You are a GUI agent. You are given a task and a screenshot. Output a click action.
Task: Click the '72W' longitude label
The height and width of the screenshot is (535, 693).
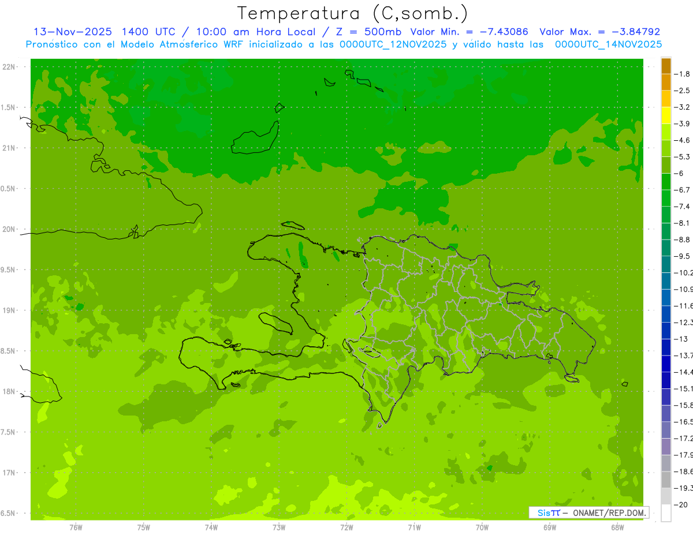tap(346, 527)
